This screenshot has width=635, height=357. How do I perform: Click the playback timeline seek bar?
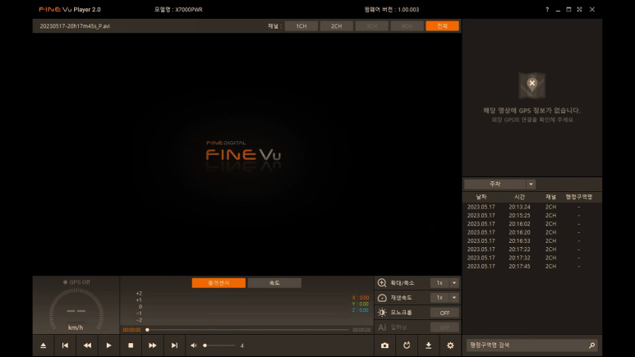(247, 330)
